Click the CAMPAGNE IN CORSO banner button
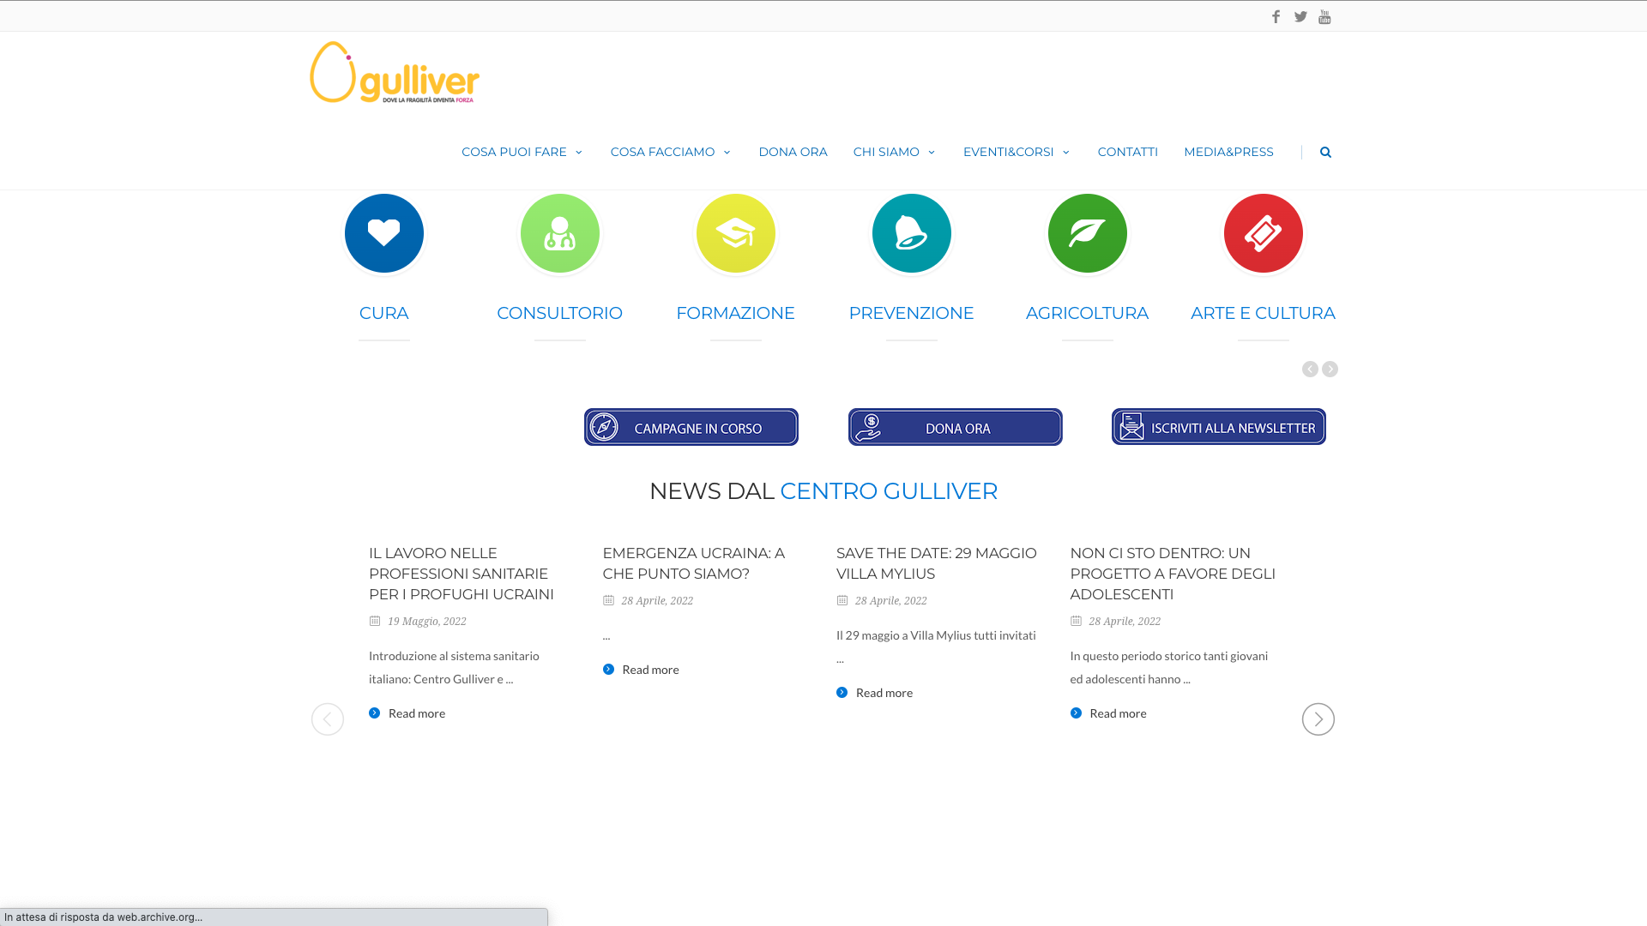Screen dimensions: 1647x926 [691, 427]
